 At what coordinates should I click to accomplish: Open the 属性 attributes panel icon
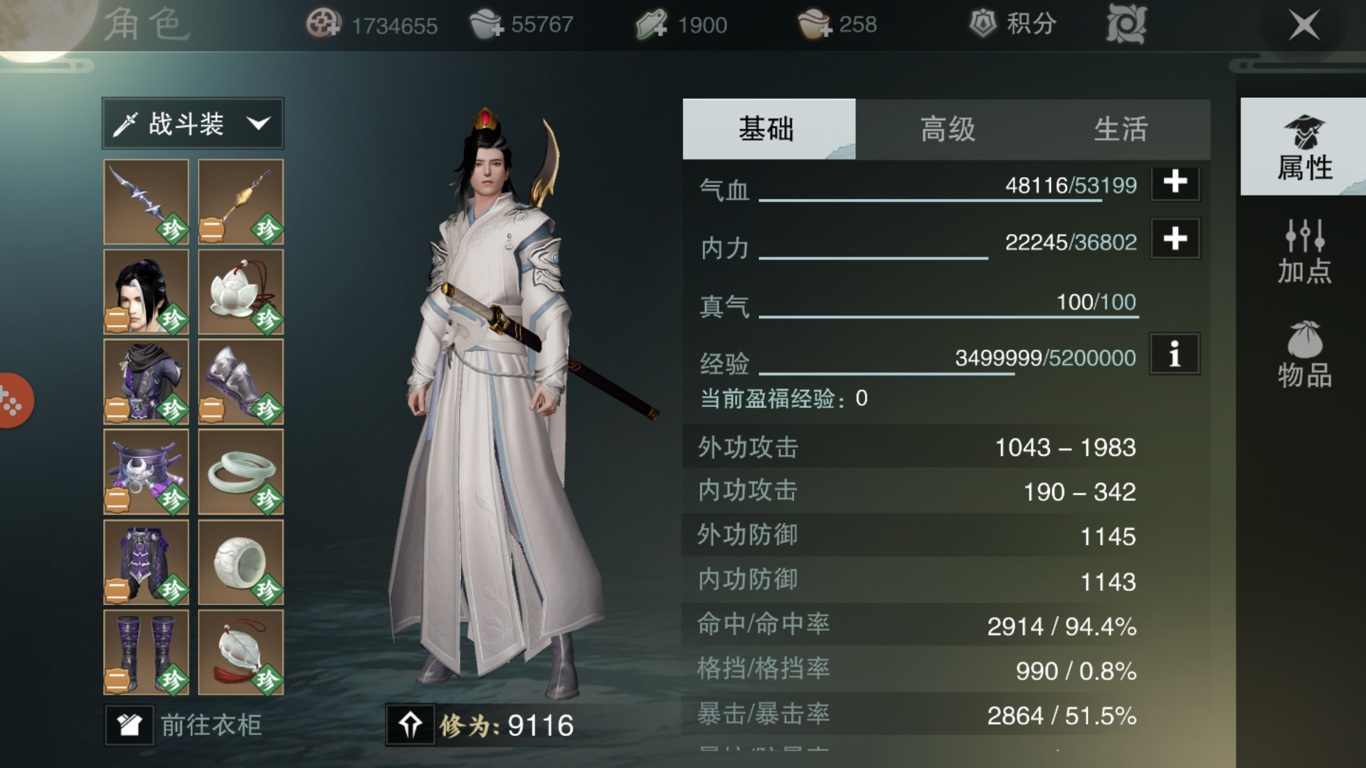(1303, 147)
